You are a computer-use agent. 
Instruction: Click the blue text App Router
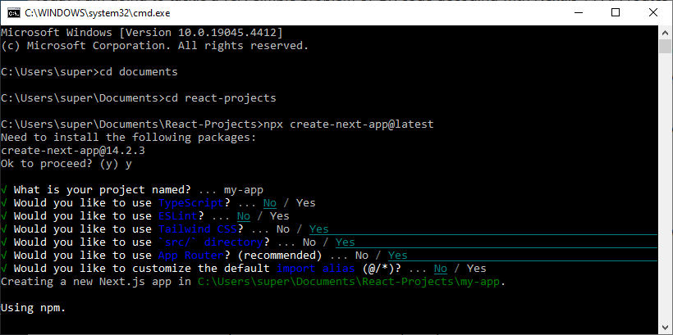tap(191, 256)
